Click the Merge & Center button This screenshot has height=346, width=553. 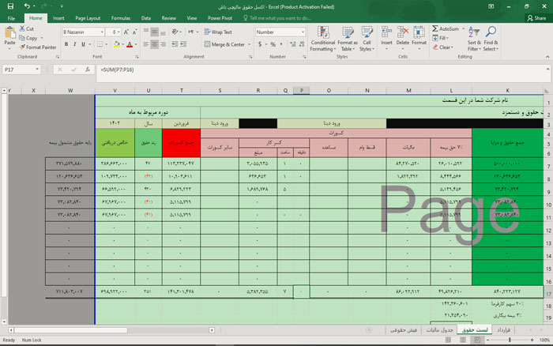tap(224, 44)
